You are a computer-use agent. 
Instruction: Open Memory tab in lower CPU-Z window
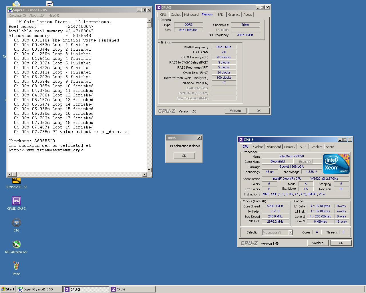point(290,147)
